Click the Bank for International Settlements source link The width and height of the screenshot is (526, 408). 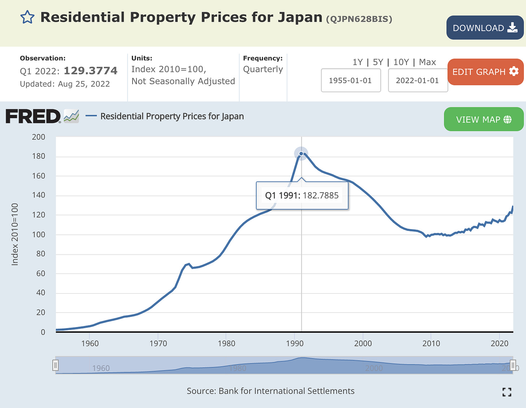coord(286,391)
